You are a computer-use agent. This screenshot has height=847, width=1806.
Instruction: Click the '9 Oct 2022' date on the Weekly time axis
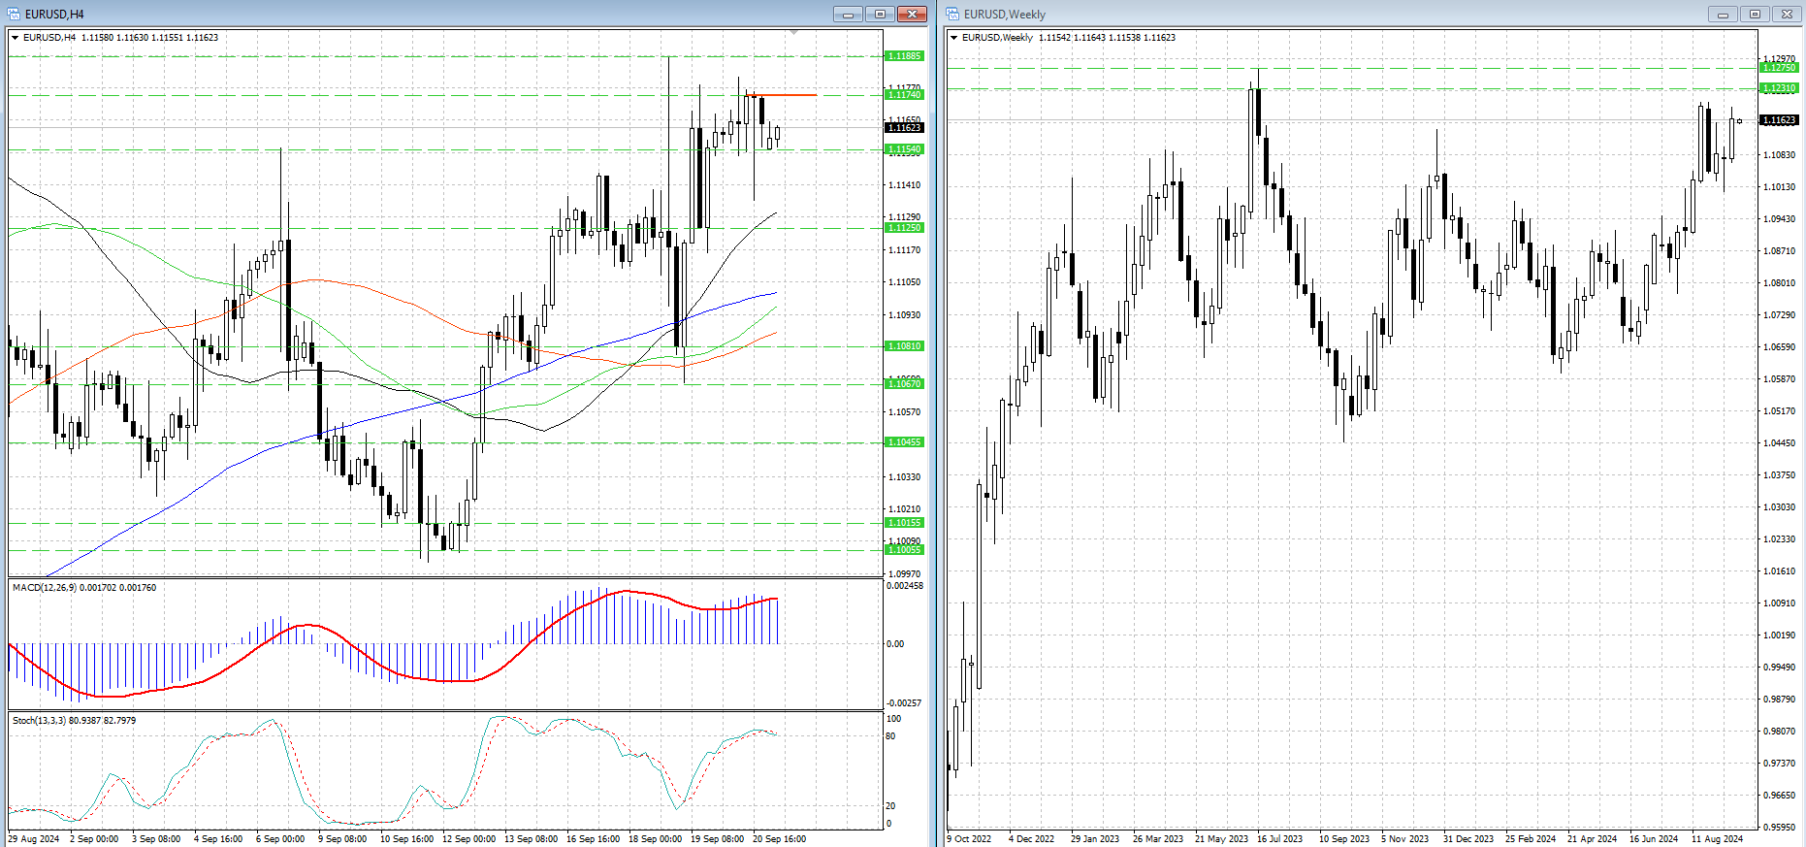(970, 839)
